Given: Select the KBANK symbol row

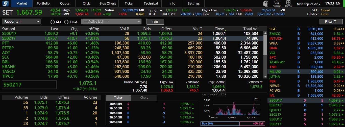Looking at the screenshot, I should 132,67.
